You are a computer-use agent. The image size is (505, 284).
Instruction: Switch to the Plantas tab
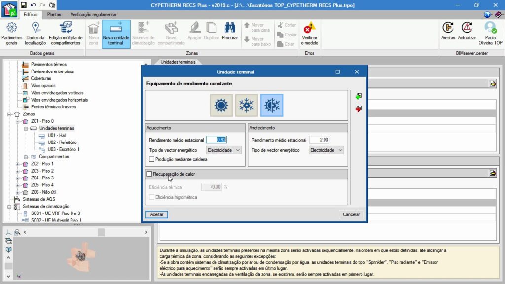[54, 15]
